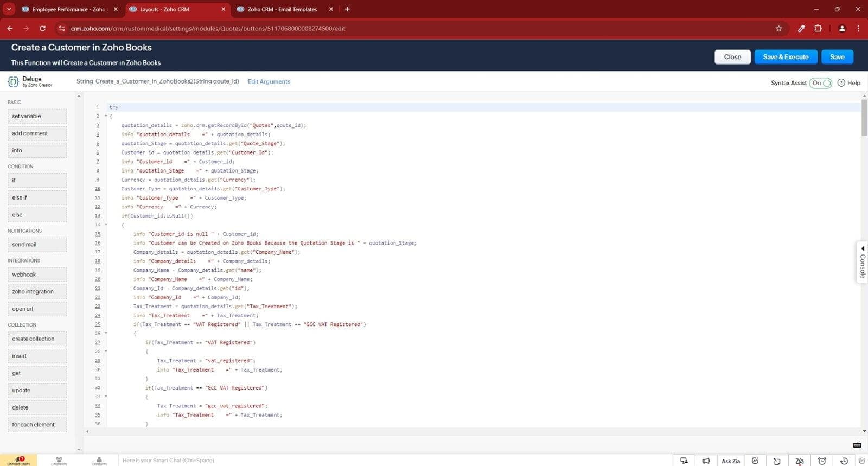Select the 'delete' collection block

coord(37,407)
